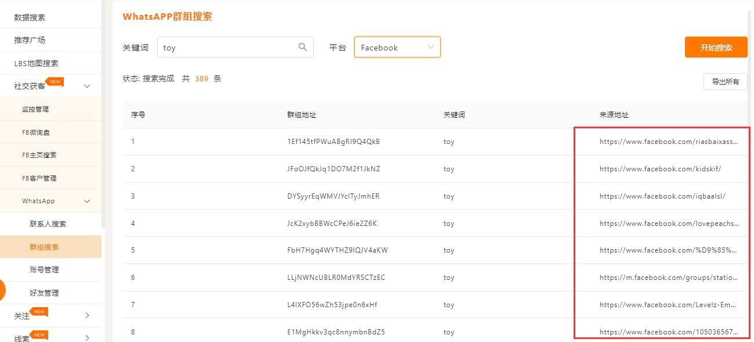The width and height of the screenshot is (754, 342).
Task: Click group address DYSyyrEqWMVJYcITyJmhER
Action: click(x=333, y=196)
